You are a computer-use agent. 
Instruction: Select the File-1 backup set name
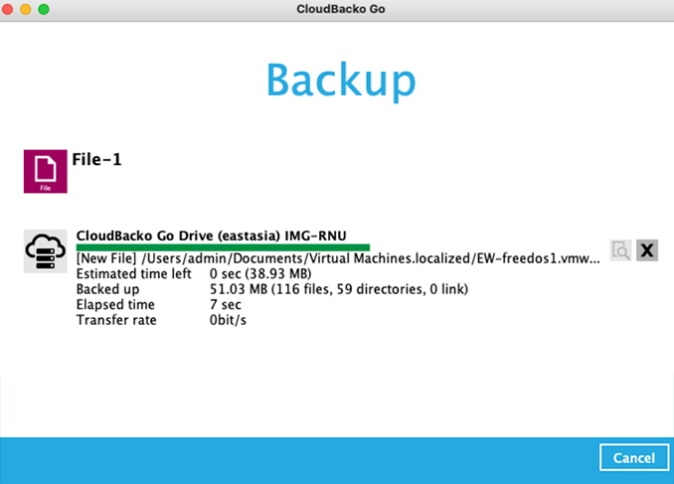coord(96,159)
